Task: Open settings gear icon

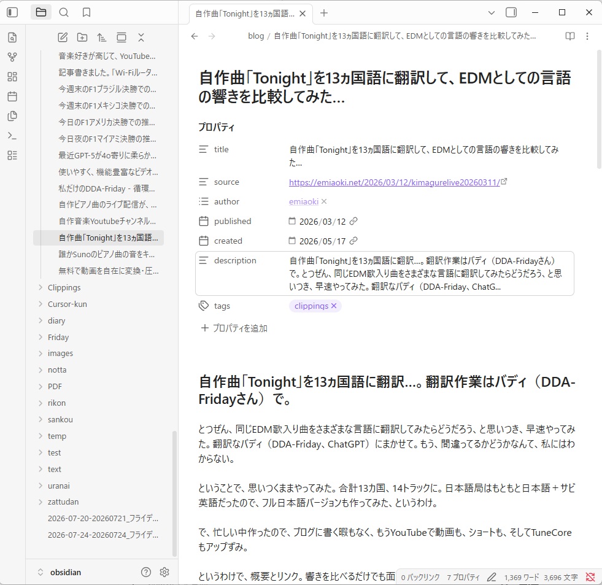Action: (x=164, y=572)
